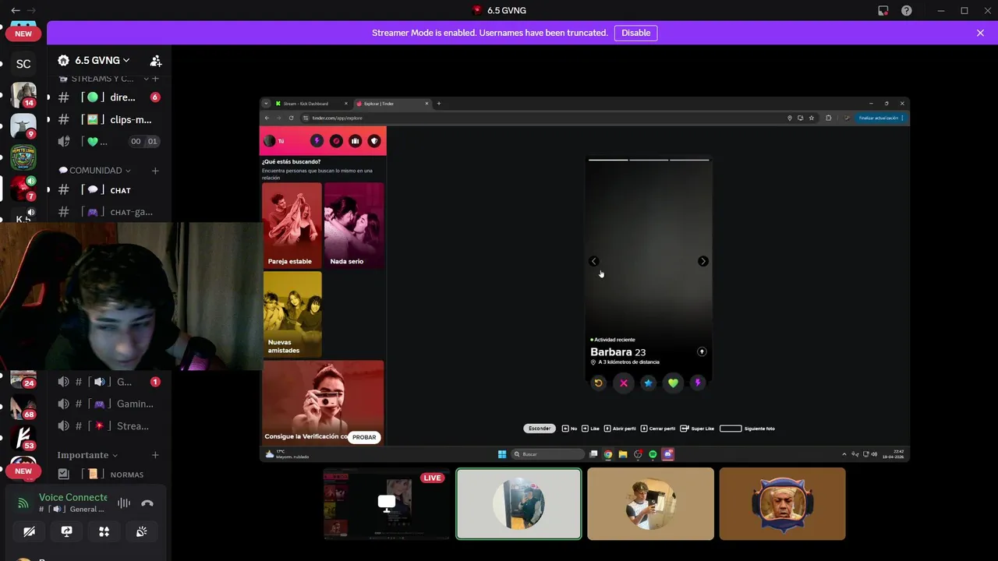Viewport: 998px width, 561px height.
Task: Add a channel to the COMUNIDAD category
Action: click(155, 171)
